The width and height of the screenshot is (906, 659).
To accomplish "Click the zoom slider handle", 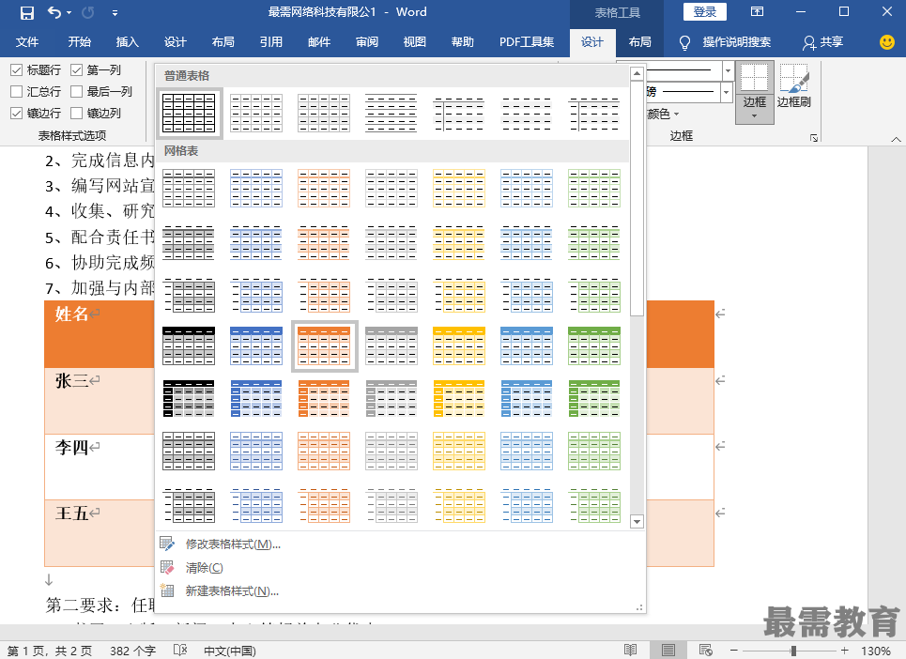I will point(794,651).
